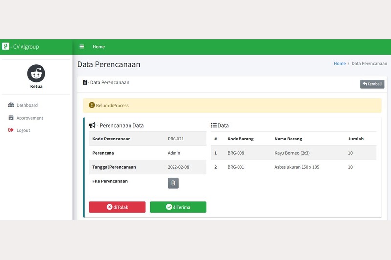Click the Ketua user avatar
Screen dimensions: 391x260
[36, 73]
